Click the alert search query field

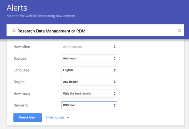(x=95, y=30)
